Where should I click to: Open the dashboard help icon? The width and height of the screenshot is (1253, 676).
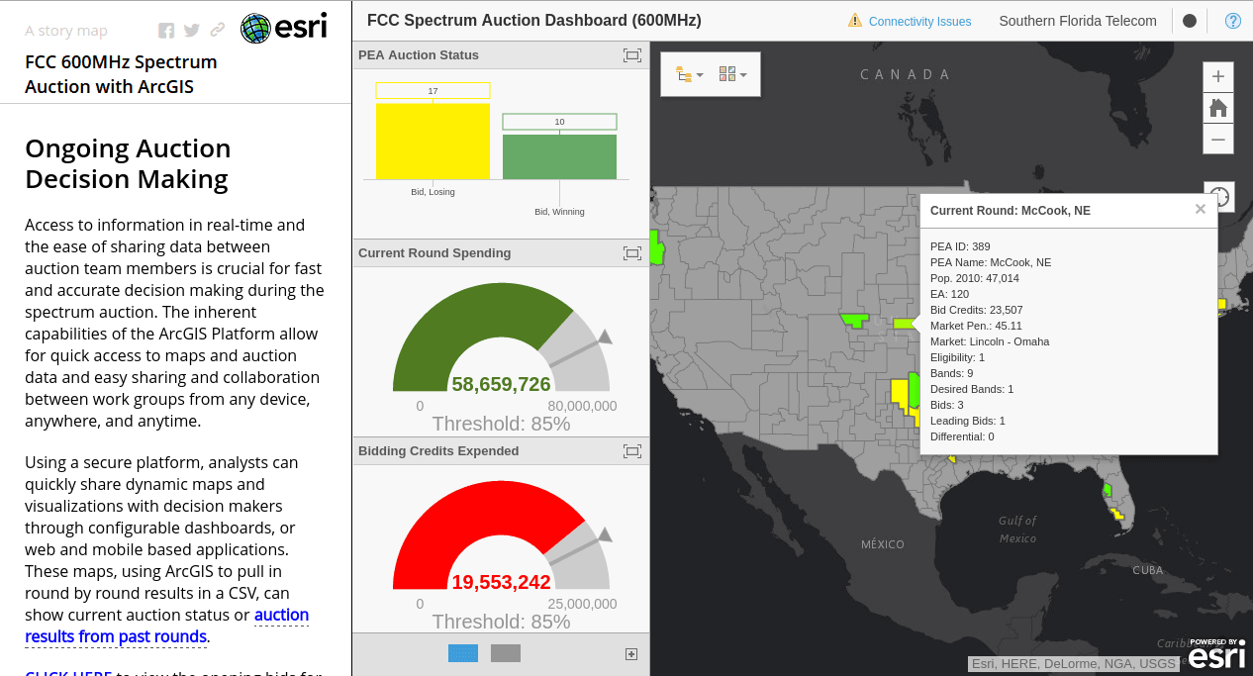click(x=1233, y=21)
